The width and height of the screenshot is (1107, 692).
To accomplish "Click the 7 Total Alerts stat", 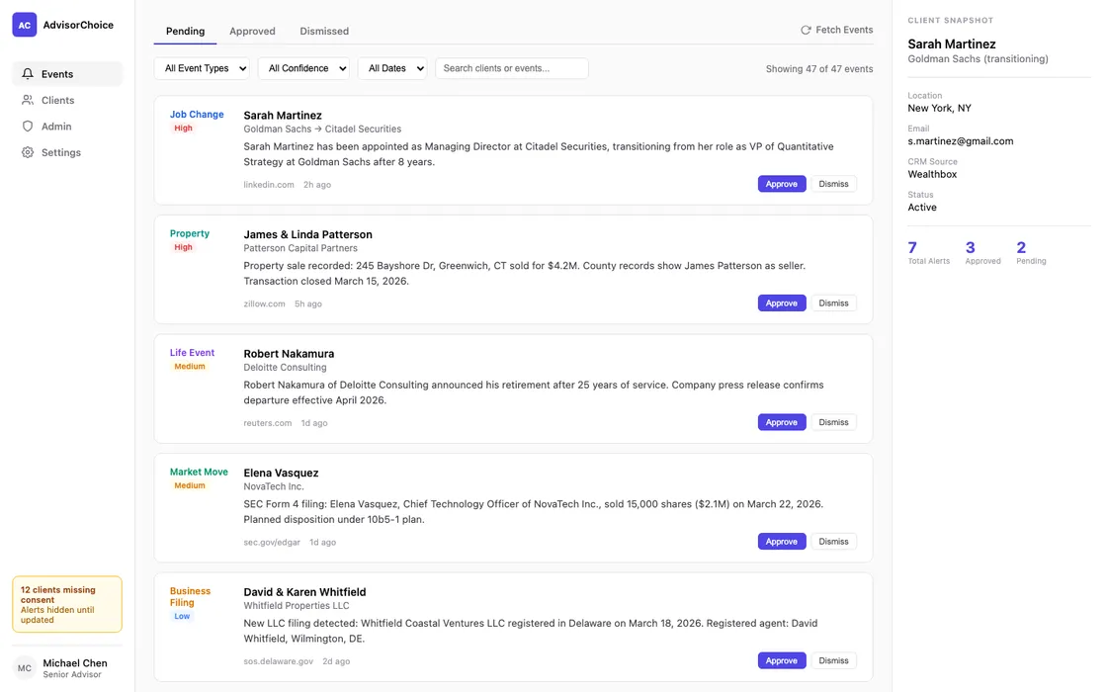I will [928, 253].
